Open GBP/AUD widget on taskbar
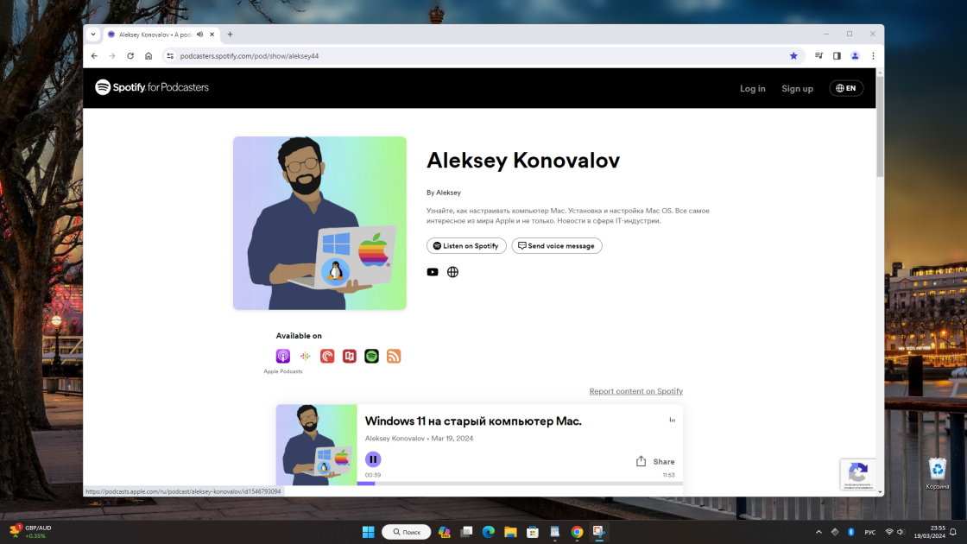This screenshot has width=967, height=544. (x=31, y=532)
